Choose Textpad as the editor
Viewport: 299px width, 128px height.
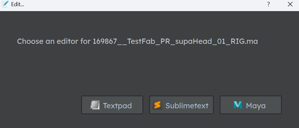112,105
